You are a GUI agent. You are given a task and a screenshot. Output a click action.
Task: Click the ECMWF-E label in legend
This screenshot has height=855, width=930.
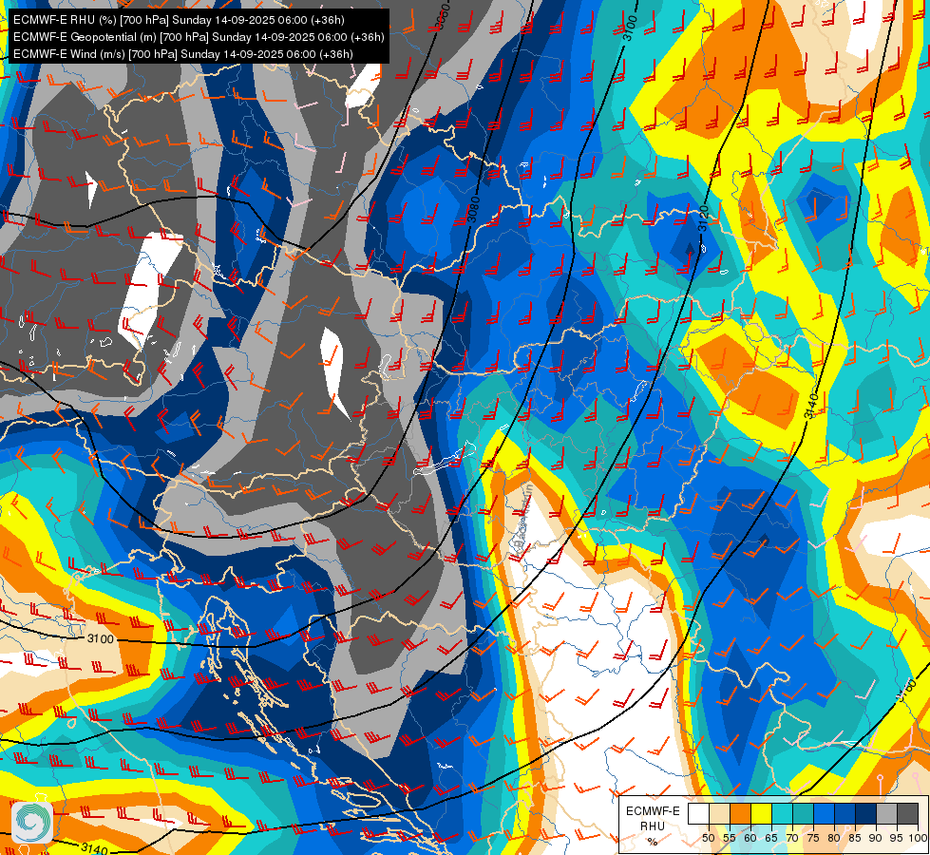click(653, 811)
